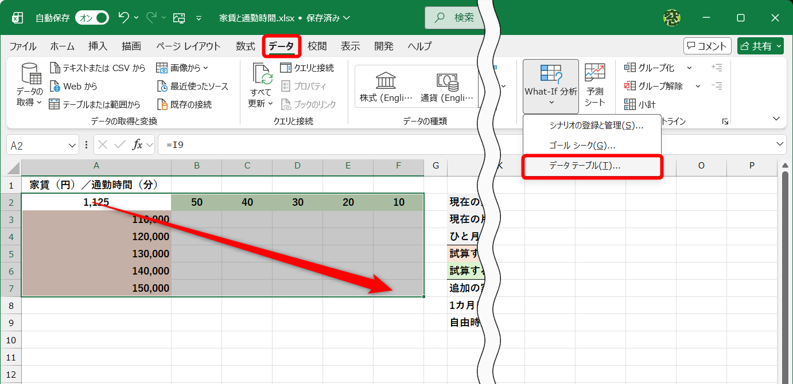
Task: Switch to the 数式 tab
Action: (x=246, y=46)
